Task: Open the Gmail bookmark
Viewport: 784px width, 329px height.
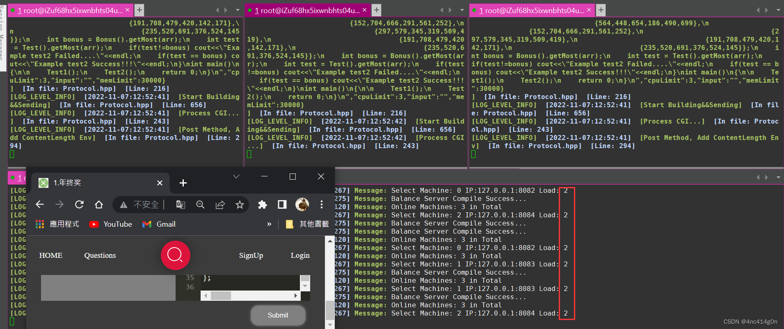Action: point(159,224)
